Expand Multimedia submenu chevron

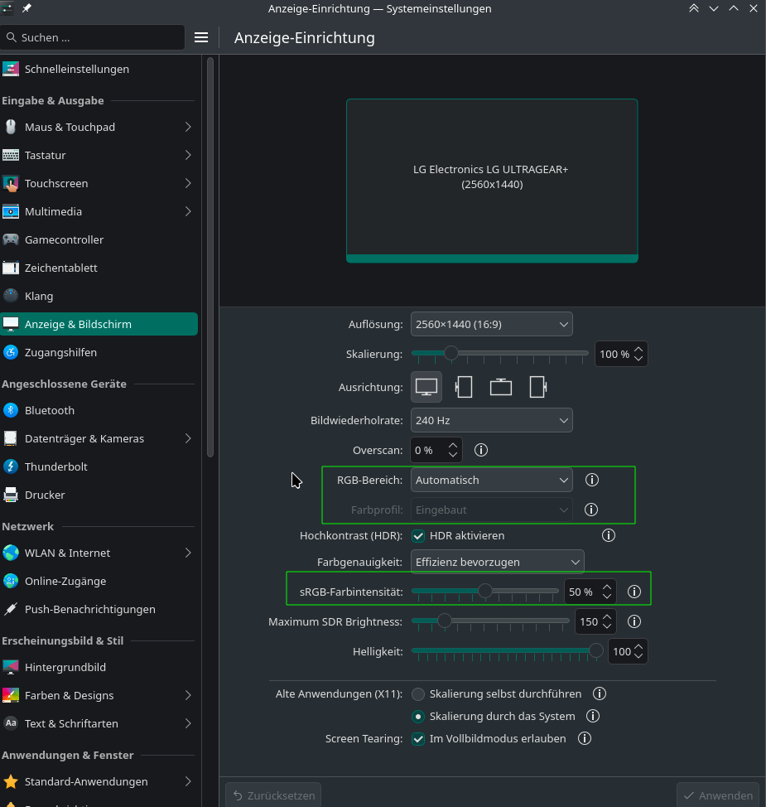(188, 211)
